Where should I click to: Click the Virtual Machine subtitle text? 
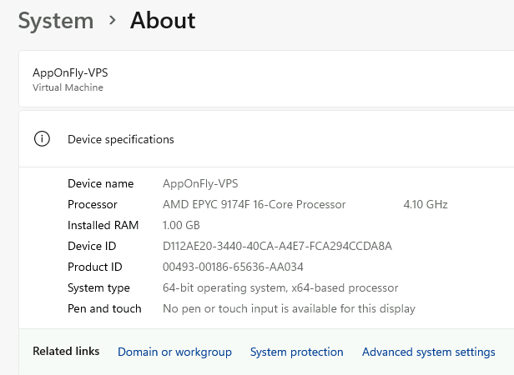tap(68, 87)
